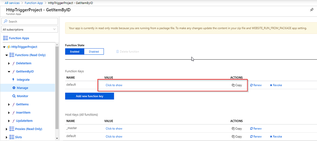
Task: Collapse the HttpTriggerProject tree node
Action: coord(4,47)
